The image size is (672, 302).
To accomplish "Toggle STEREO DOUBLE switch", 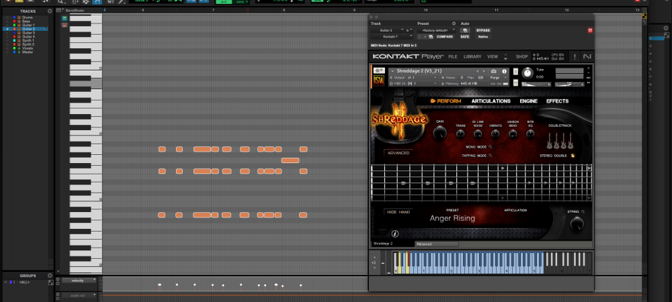I will 573,156.
